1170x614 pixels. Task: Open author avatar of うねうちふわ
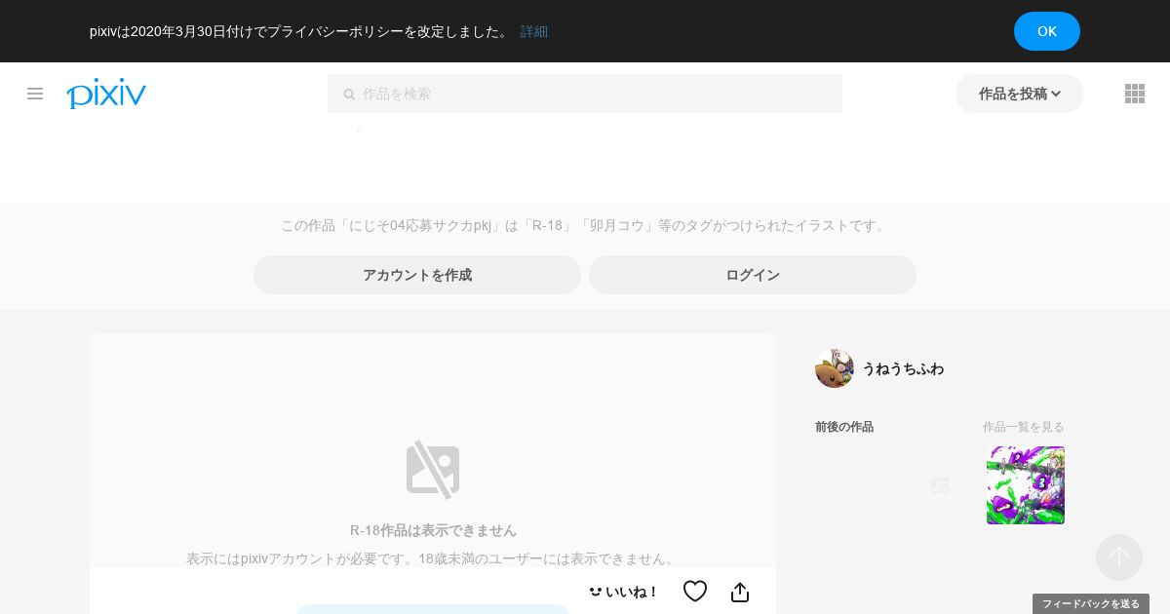pos(835,368)
